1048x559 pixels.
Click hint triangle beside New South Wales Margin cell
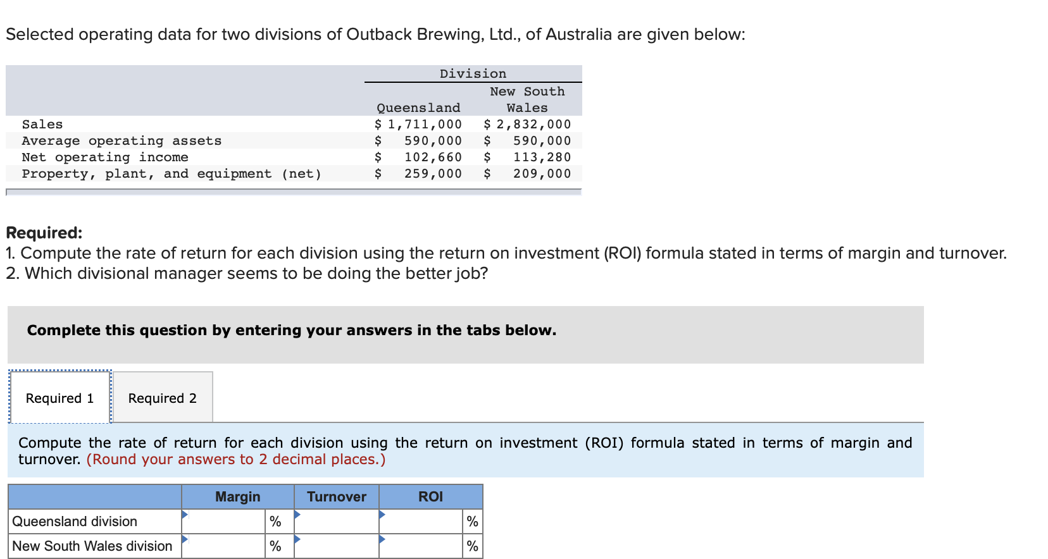click(x=185, y=541)
